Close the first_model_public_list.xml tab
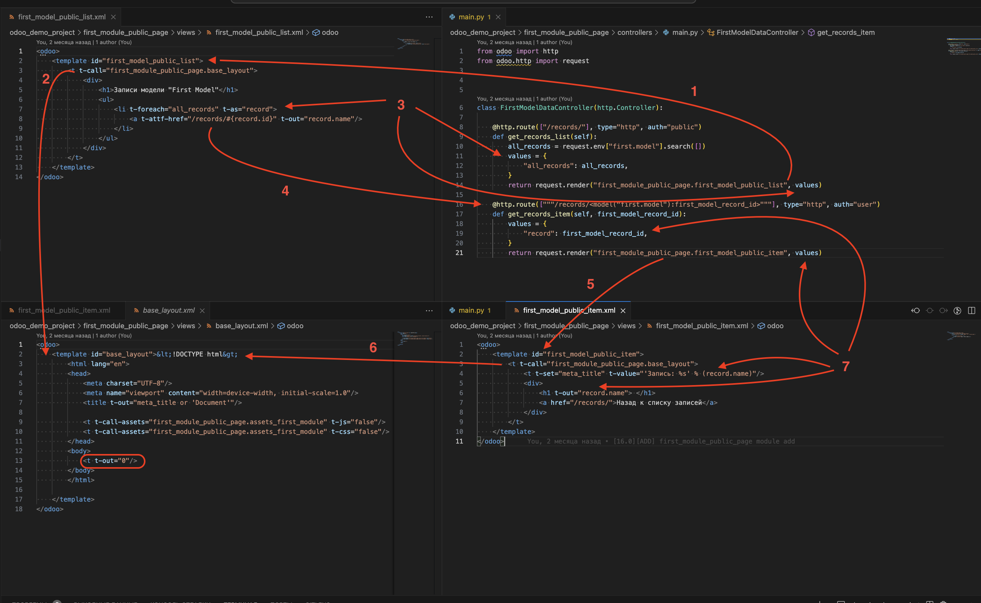Viewport: 981px width, 603px height. [113, 17]
